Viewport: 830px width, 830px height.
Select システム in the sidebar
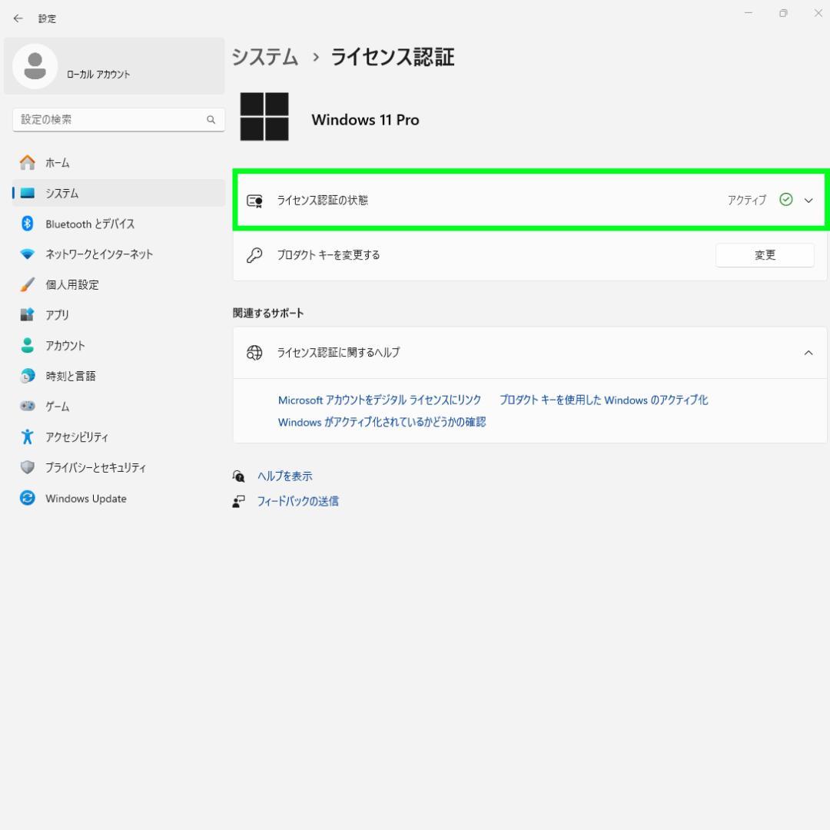pyautogui.click(x=118, y=193)
